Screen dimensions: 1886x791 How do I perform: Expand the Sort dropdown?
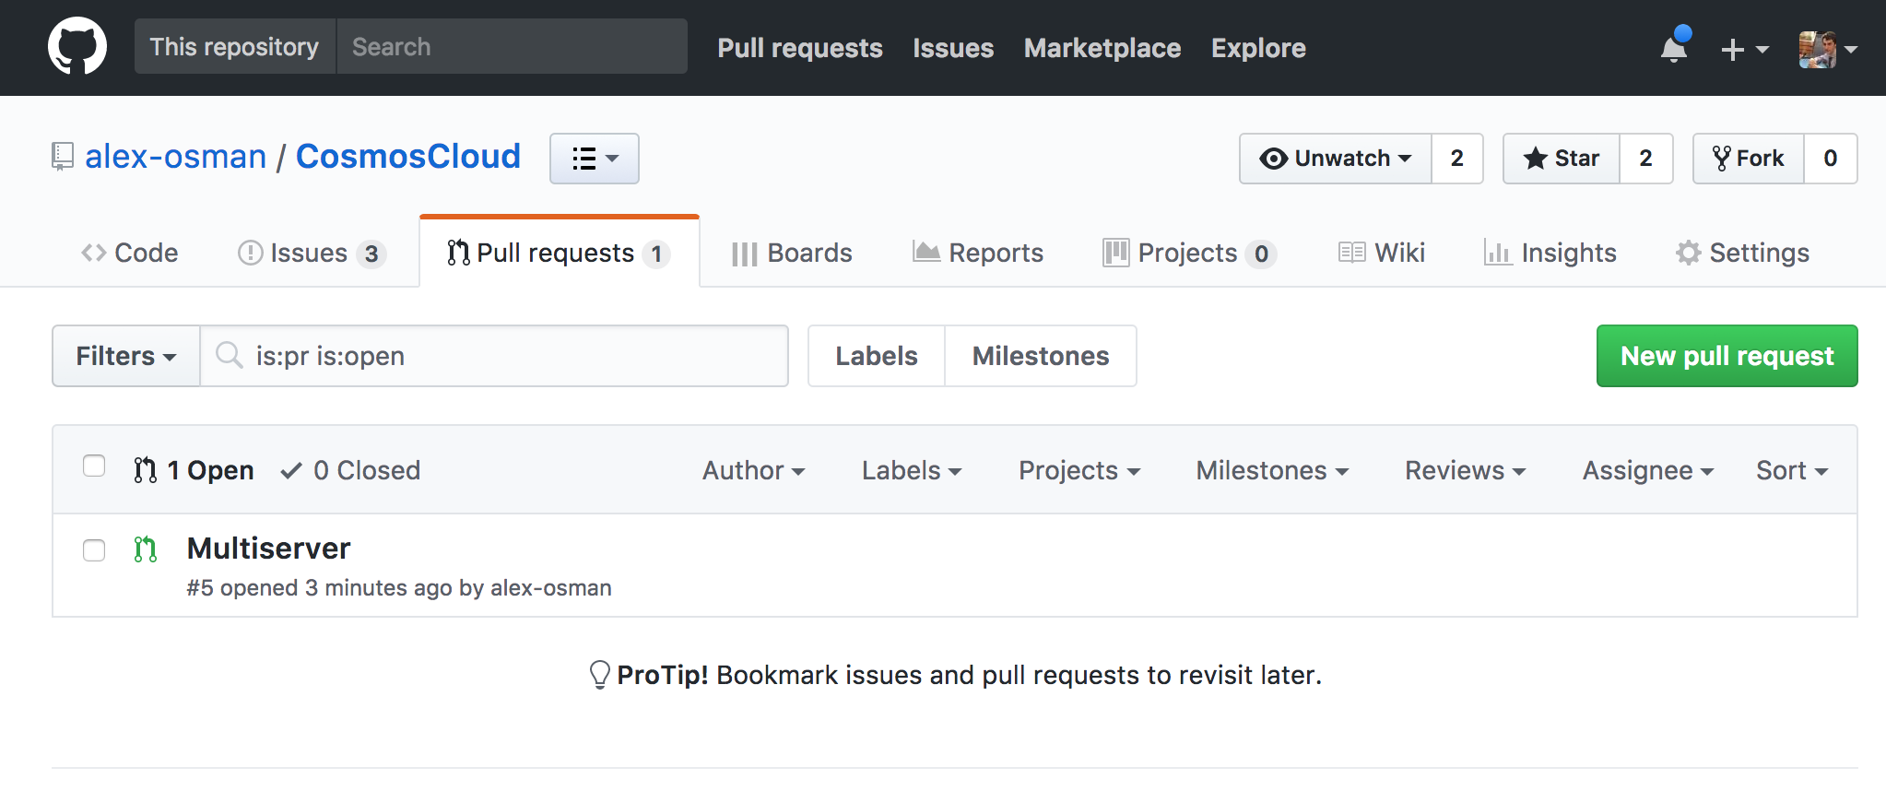pos(1791,470)
